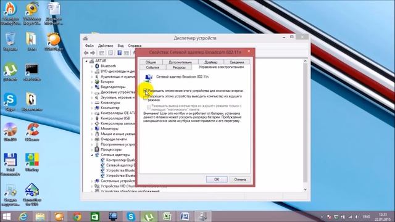Open Word from the taskbar
Image resolution: width=395 pixels, height=222 pixels.
click(x=185, y=216)
